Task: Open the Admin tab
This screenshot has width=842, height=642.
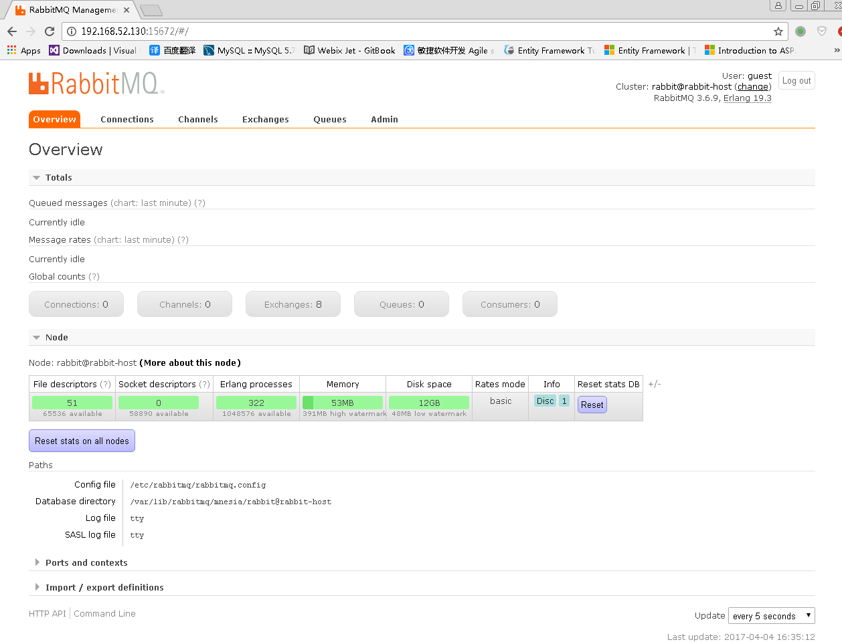Action: click(384, 119)
